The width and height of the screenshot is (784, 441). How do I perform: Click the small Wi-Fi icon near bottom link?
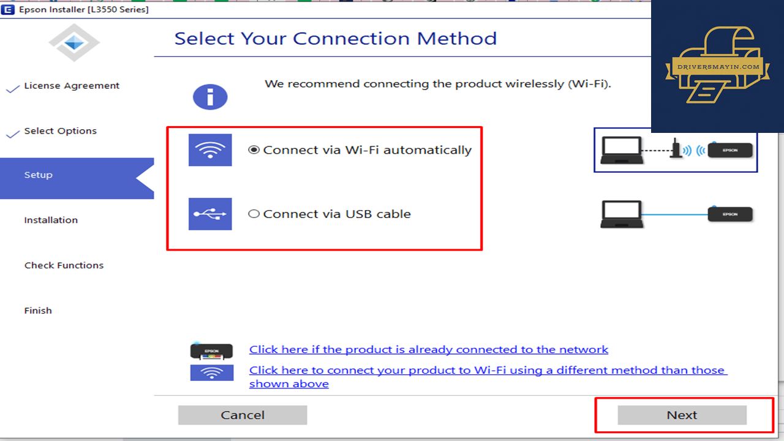point(212,372)
